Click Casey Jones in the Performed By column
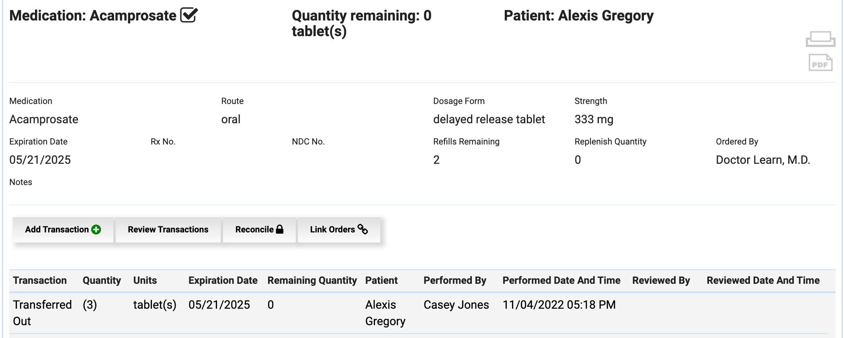The image size is (844, 338). point(456,305)
